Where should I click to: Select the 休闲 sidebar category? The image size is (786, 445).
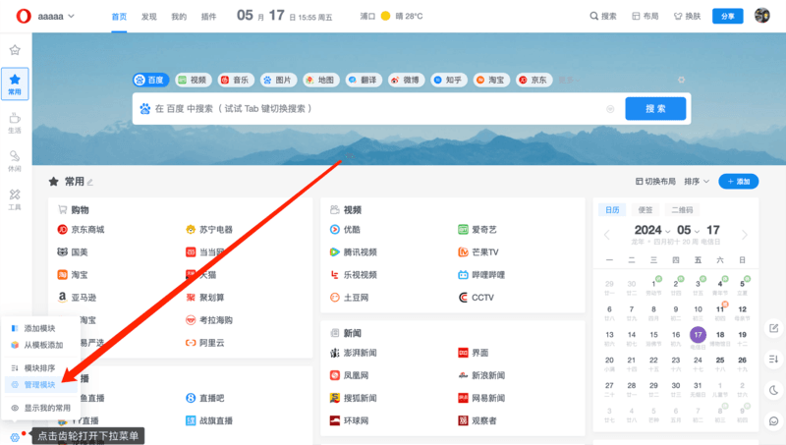click(x=15, y=161)
